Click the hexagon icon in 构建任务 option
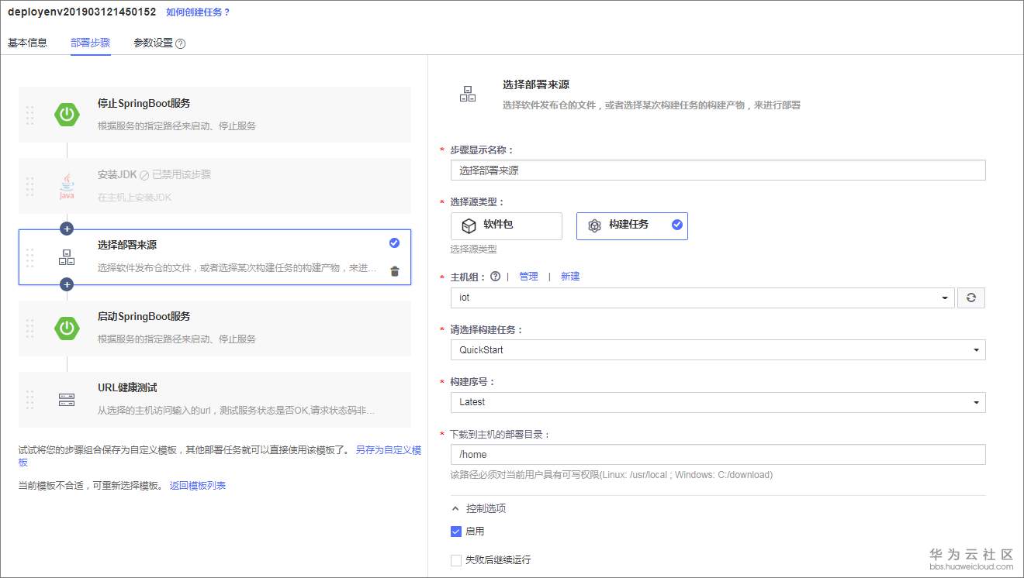The height and width of the screenshot is (578, 1024). [594, 225]
